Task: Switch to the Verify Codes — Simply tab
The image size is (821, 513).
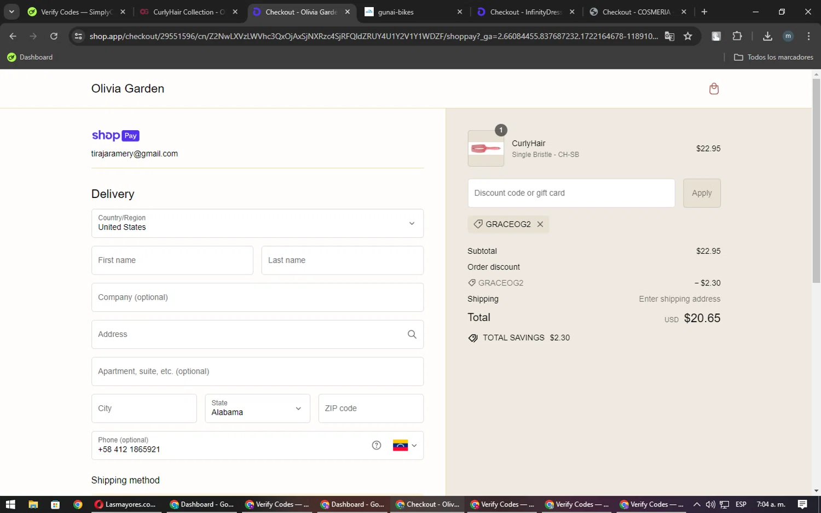Action: (76, 12)
